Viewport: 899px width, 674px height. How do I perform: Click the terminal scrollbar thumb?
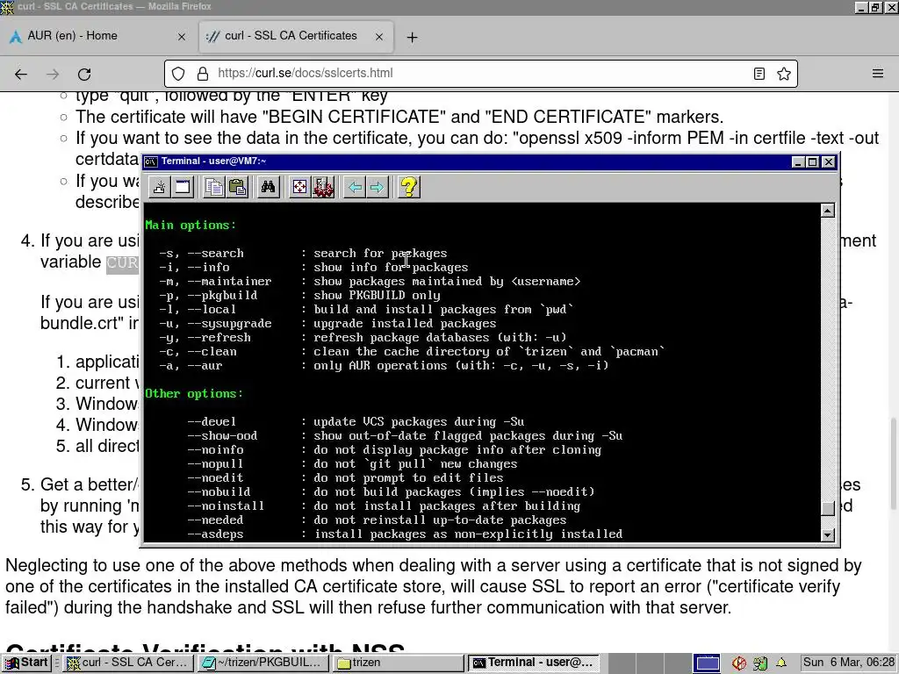pos(827,508)
